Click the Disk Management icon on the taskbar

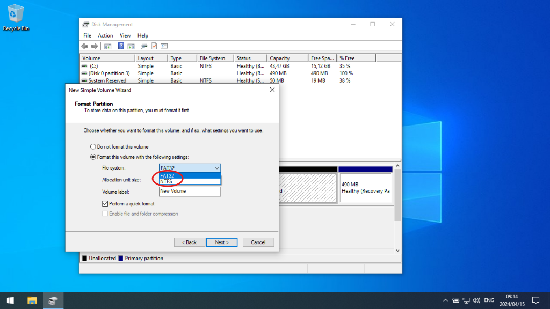[53, 300]
